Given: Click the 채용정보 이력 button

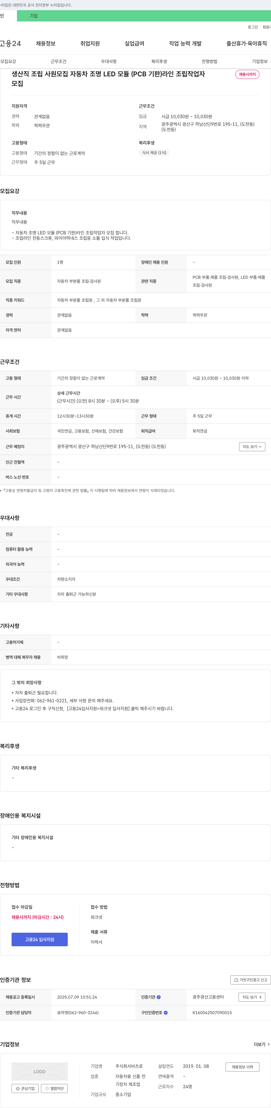Looking at the screenshot, I should pos(242,1067).
